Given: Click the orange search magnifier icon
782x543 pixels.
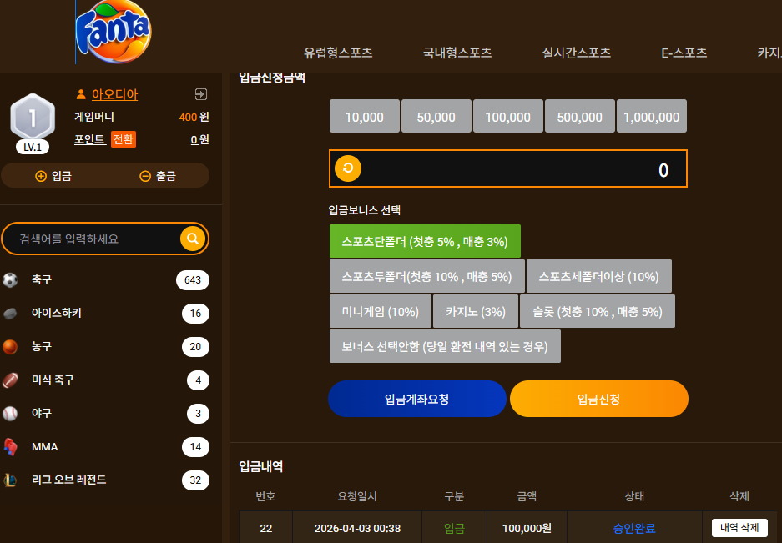Looking at the screenshot, I should [x=193, y=239].
